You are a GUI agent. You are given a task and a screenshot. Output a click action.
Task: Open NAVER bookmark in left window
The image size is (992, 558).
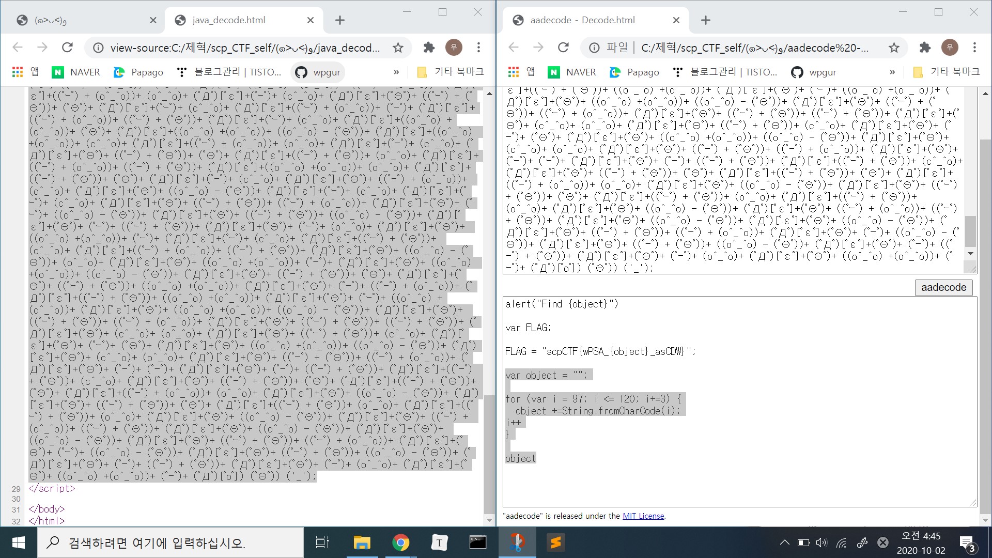pos(76,72)
